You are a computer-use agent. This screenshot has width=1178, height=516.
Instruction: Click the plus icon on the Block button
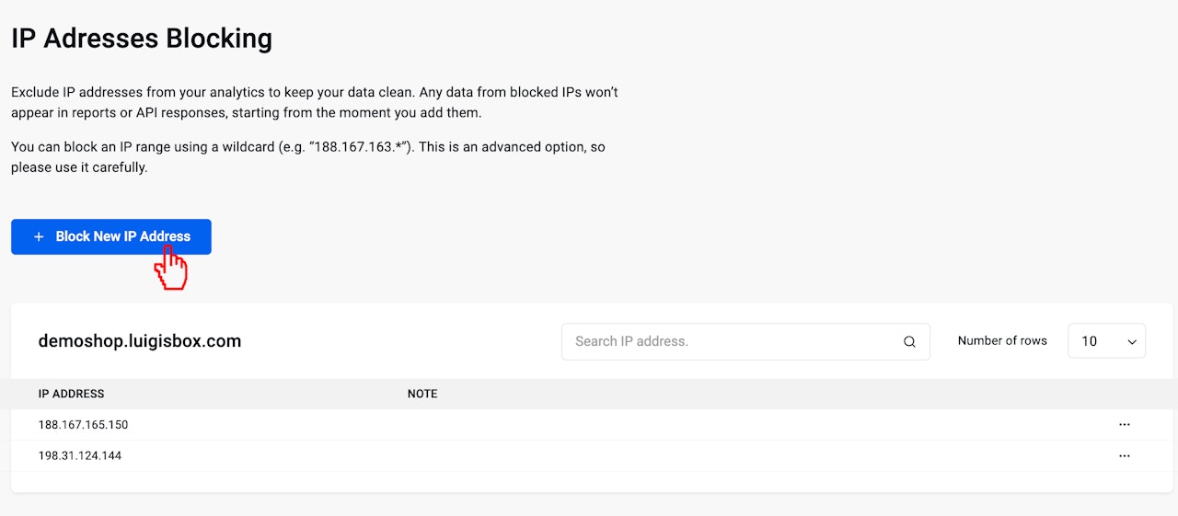point(39,237)
